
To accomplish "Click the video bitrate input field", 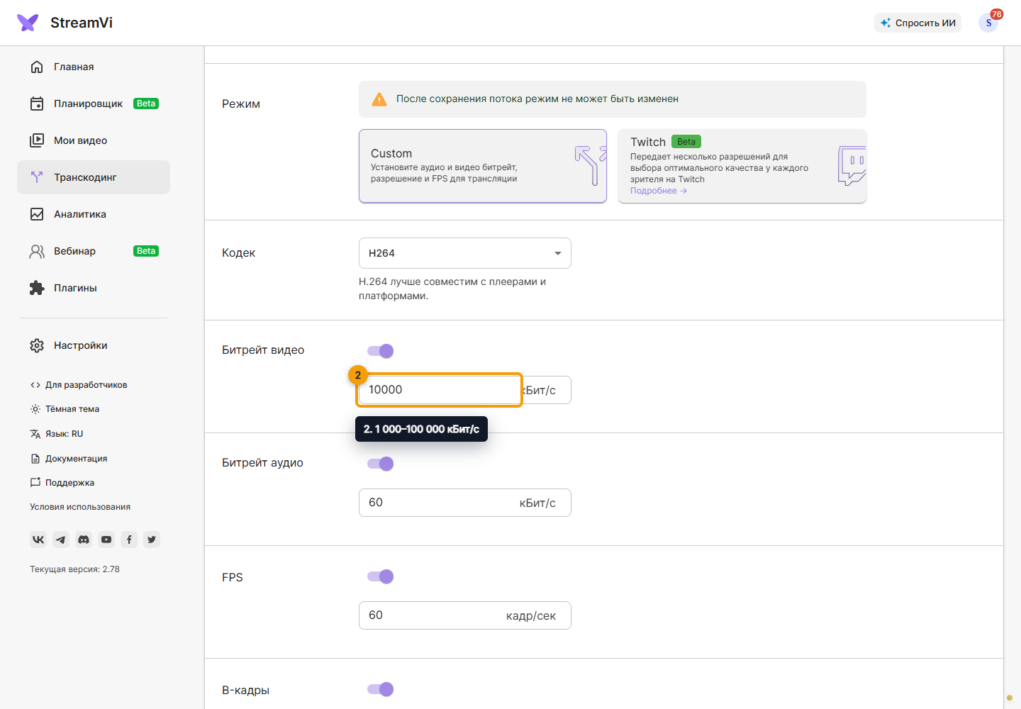I will coord(465,390).
